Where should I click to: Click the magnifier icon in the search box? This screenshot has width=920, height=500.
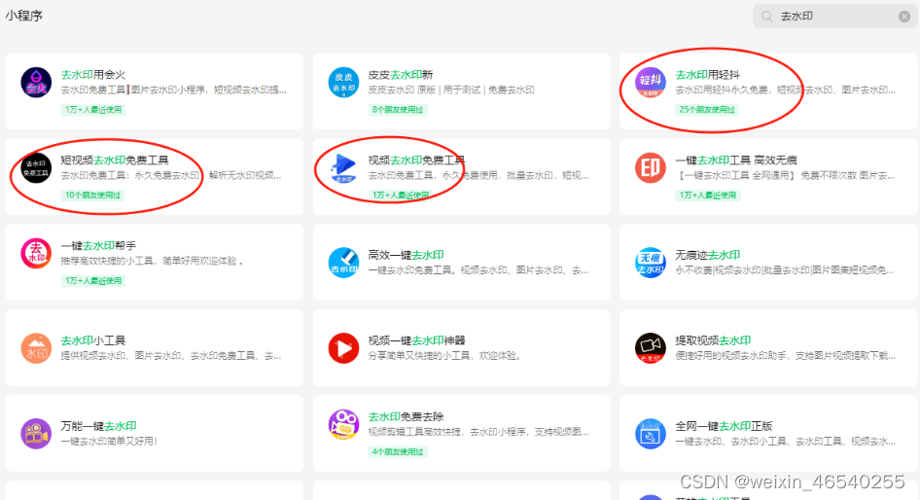[766, 17]
